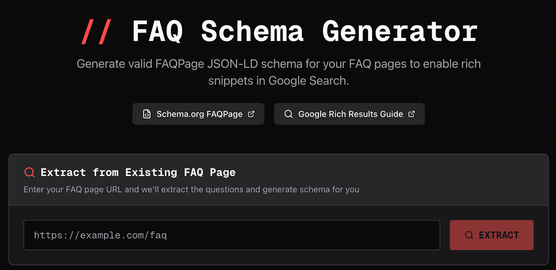Click magnifier icon on Google Rich Results Guide
This screenshot has width=556, height=270.
(x=288, y=114)
